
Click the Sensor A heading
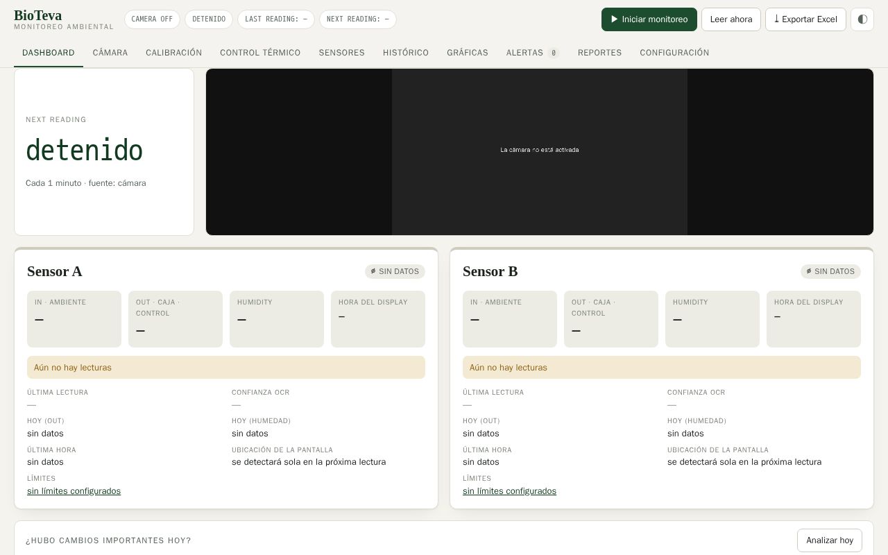[55, 271]
